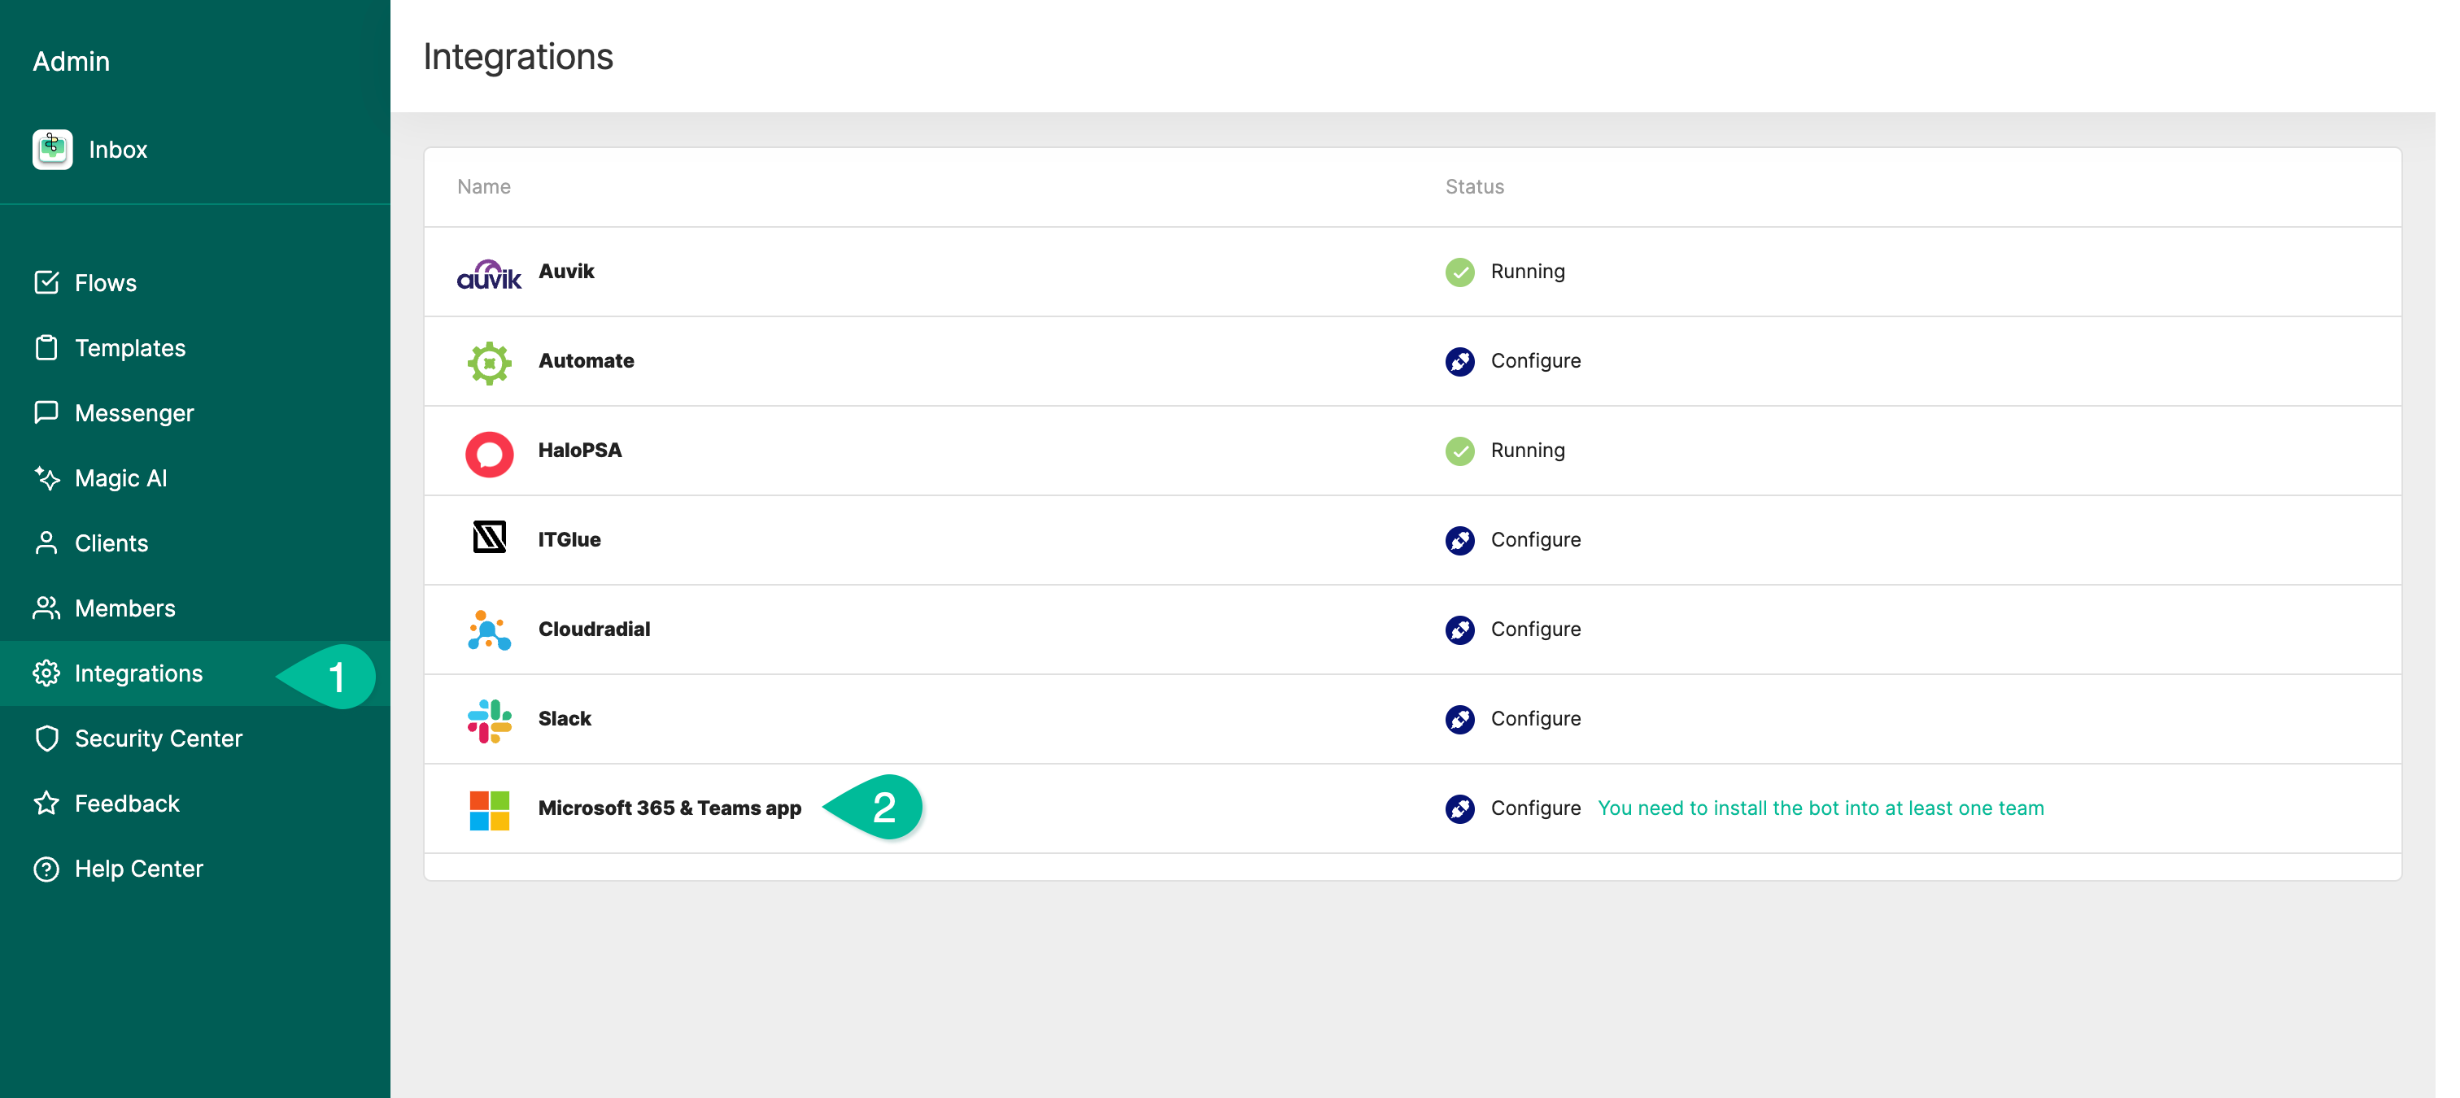This screenshot has width=2460, height=1098.
Task: Open Inbox from the sidebar
Action: pos(117,150)
